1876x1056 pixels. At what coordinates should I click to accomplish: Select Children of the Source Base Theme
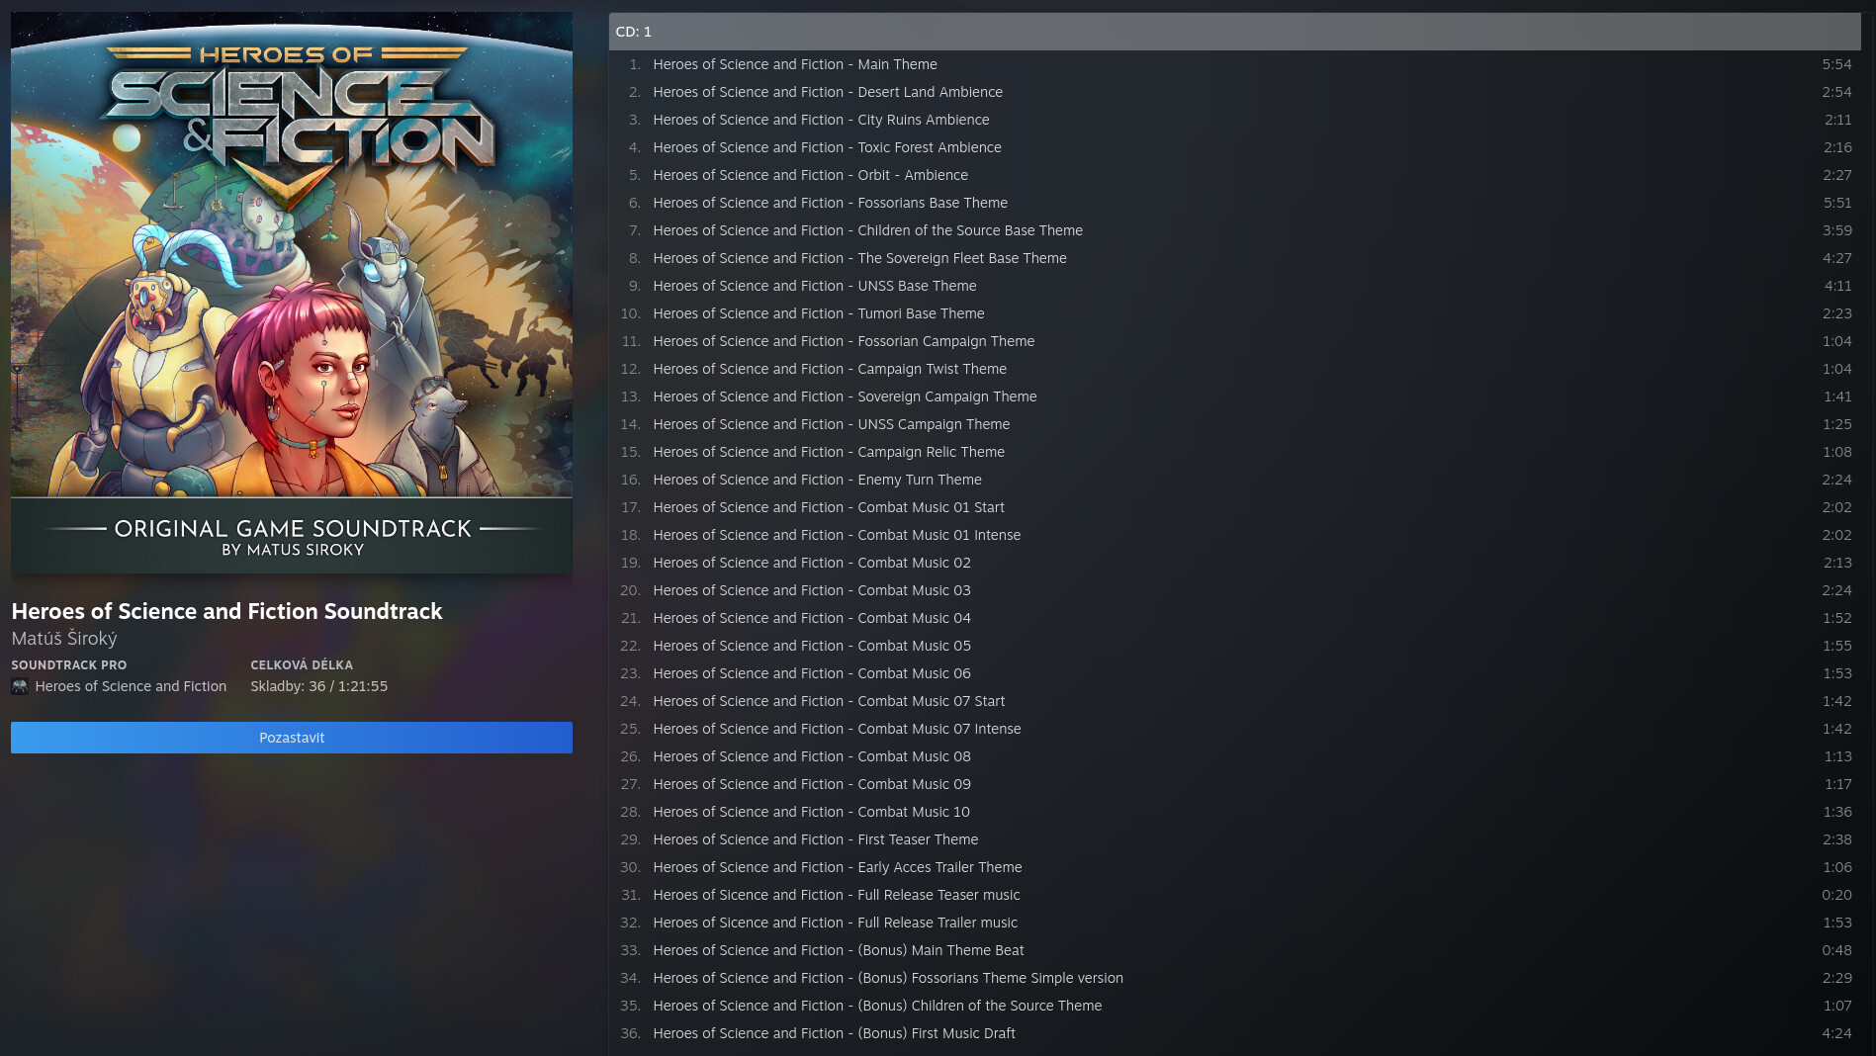coord(867,230)
